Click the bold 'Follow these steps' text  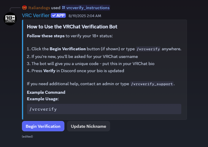coord(46,36)
